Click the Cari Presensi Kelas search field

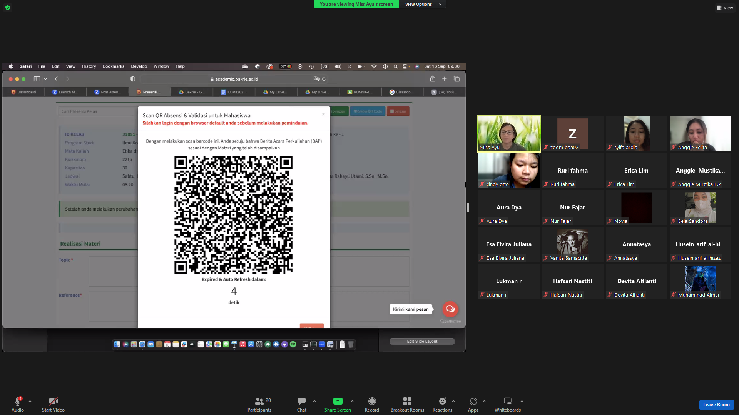click(98, 111)
